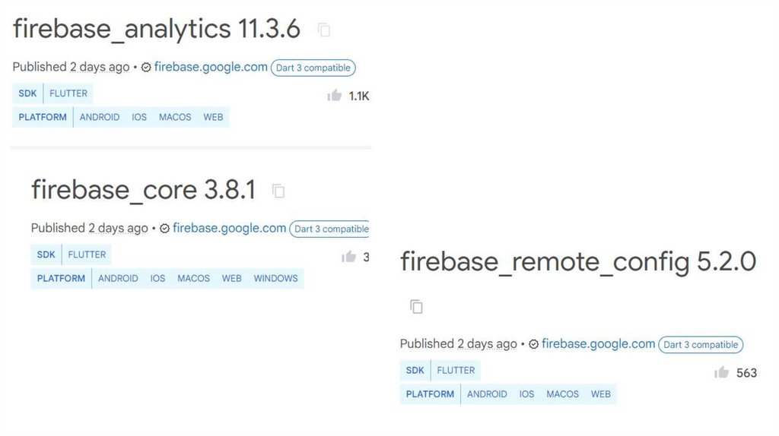Image resolution: width=779 pixels, height=436 pixels.
Task: Click verified publisher badge for firebase_analytics
Action: [x=146, y=68]
